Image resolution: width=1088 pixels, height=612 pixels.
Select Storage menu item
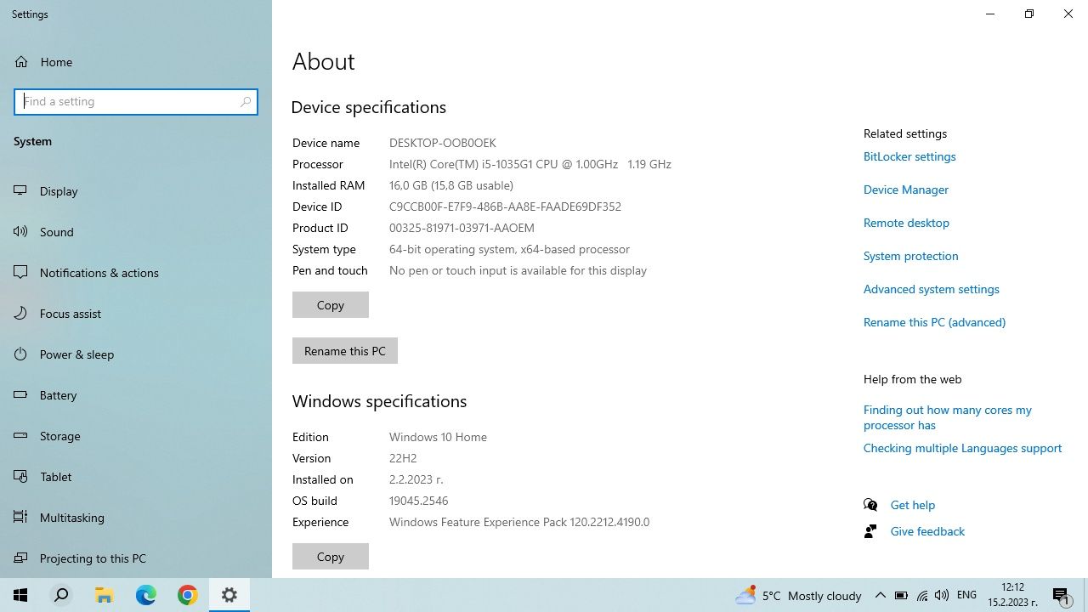tap(136, 436)
